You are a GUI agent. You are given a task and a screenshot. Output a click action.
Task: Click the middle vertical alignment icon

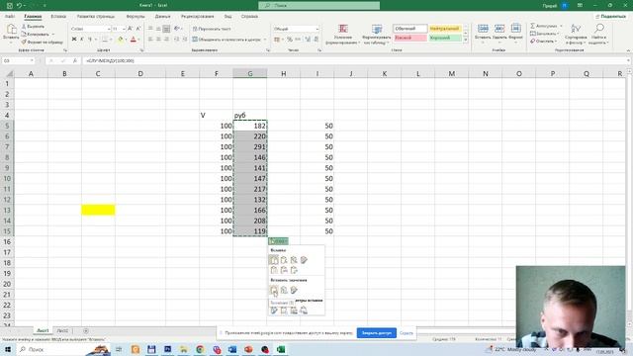click(158, 29)
